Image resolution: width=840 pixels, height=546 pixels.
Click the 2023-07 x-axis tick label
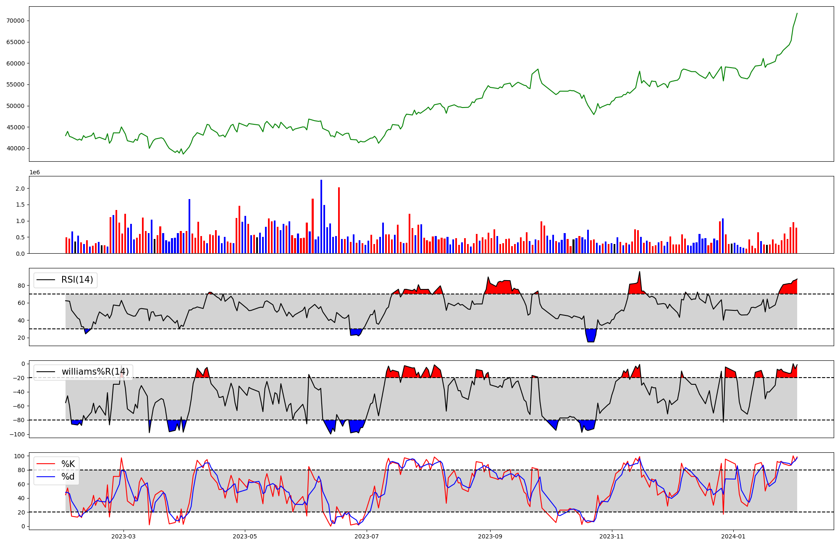point(367,536)
